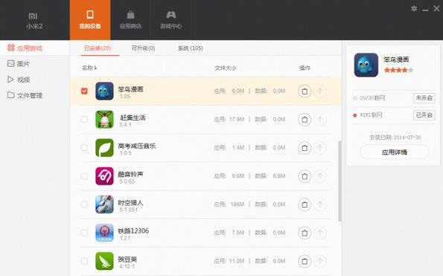Open the settings gear icon
This screenshot has height=276, width=443.
[414, 8]
